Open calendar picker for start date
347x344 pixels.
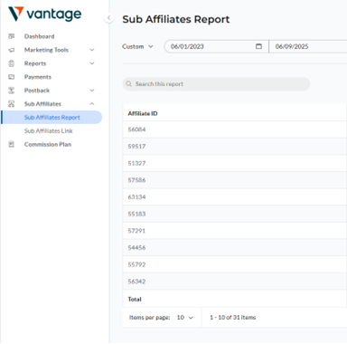[258, 46]
